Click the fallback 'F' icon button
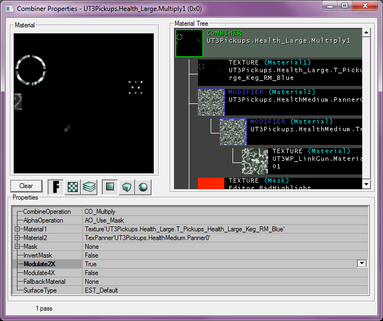Viewport: 383px width, 321px height. pyautogui.click(x=56, y=187)
